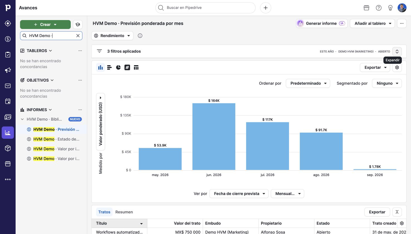The height and width of the screenshot is (234, 411).
Task: Select table view icon
Action: pyautogui.click(x=136, y=67)
